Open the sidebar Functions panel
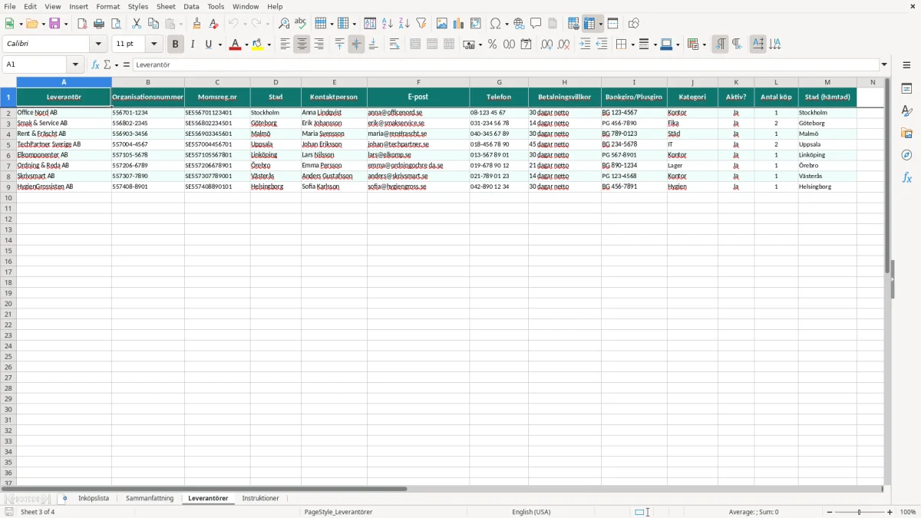921x518 pixels. pyautogui.click(x=906, y=178)
